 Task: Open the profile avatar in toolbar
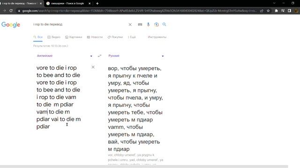[x=296, y=11]
